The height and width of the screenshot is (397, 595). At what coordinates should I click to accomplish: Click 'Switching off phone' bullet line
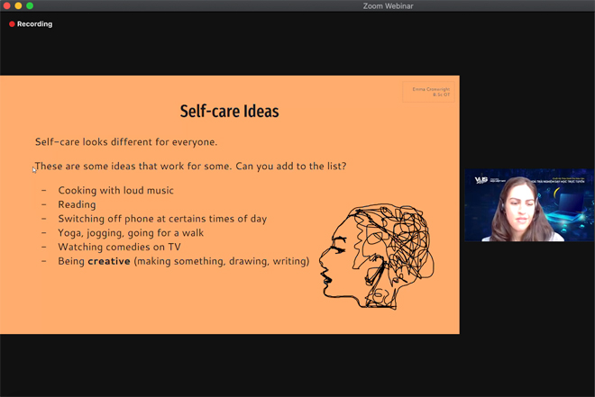162,219
